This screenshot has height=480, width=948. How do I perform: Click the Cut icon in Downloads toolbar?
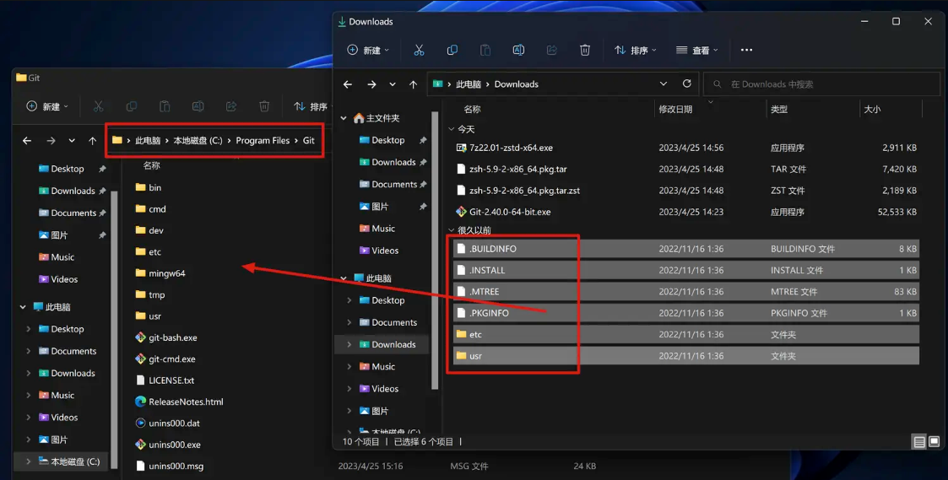(x=419, y=51)
